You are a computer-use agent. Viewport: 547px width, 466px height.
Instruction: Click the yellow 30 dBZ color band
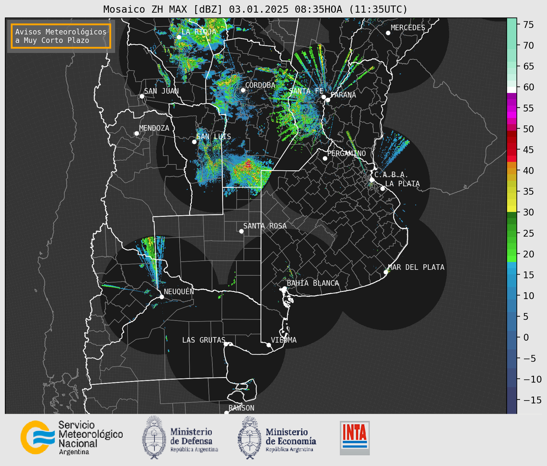point(512,209)
